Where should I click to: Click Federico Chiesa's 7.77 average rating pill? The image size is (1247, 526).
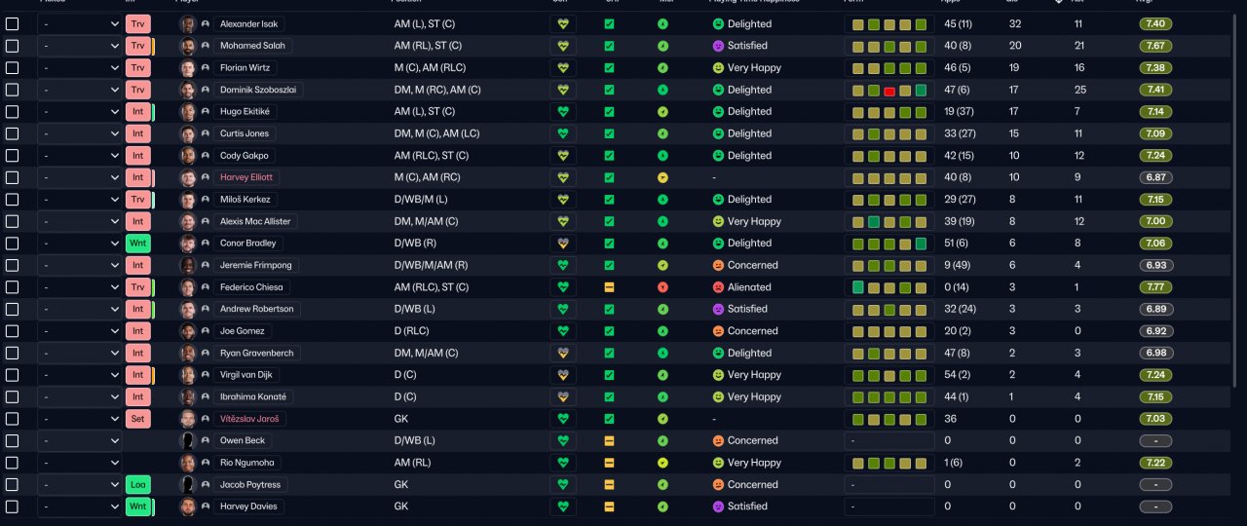(x=1156, y=287)
